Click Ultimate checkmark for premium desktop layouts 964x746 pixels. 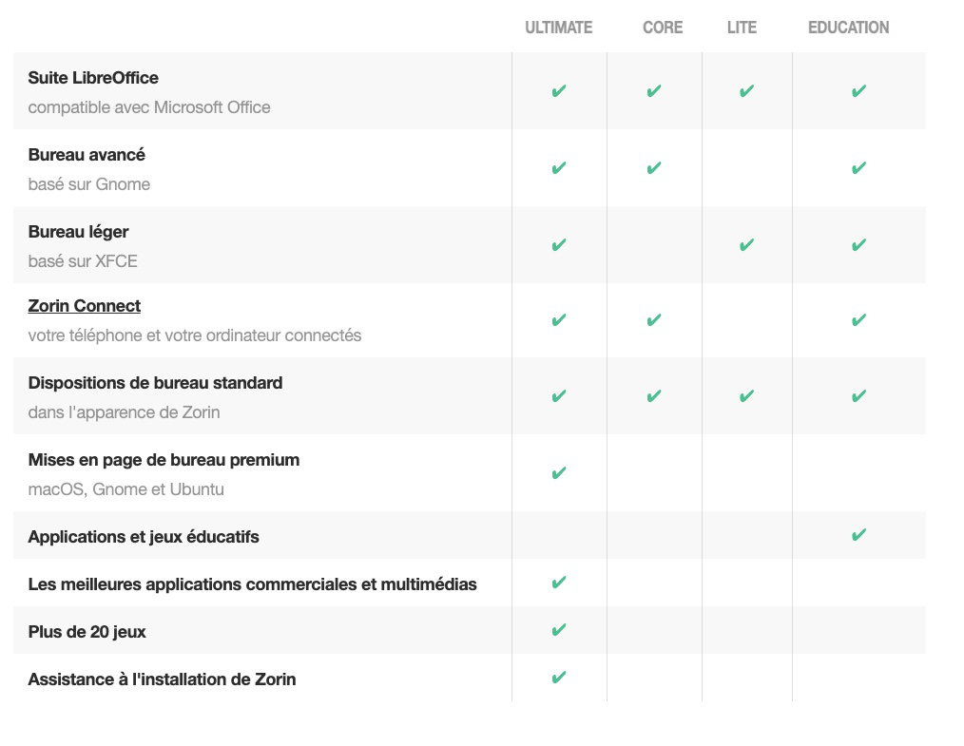[559, 473]
